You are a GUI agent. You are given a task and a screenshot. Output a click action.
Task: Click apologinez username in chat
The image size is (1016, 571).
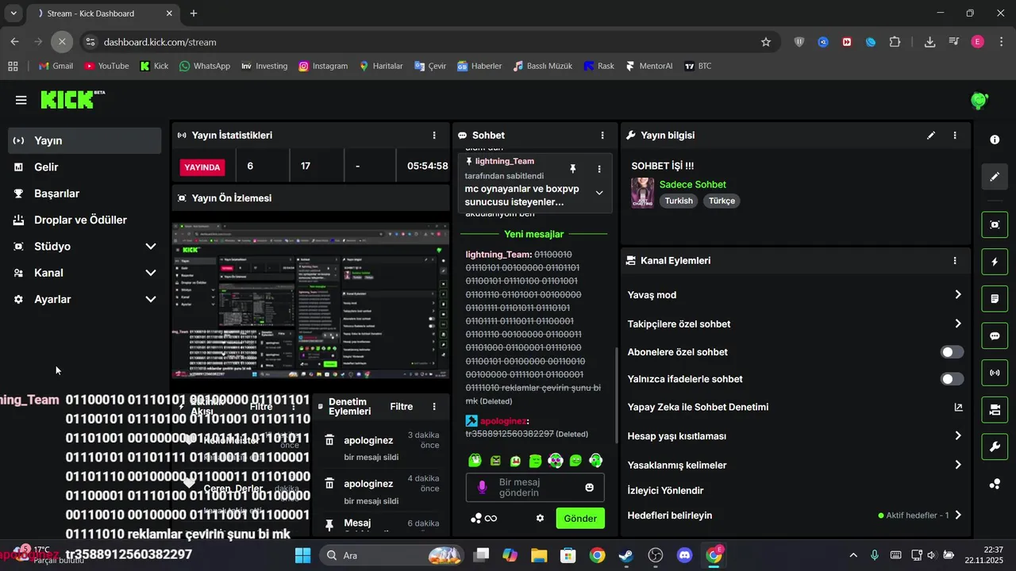[502, 421]
